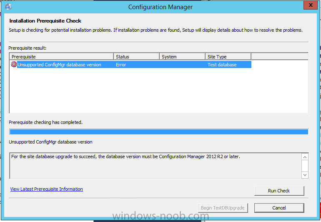This screenshot has height=222, width=321.
Task: Click the Cancel button
Action: (x=279, y=208)
